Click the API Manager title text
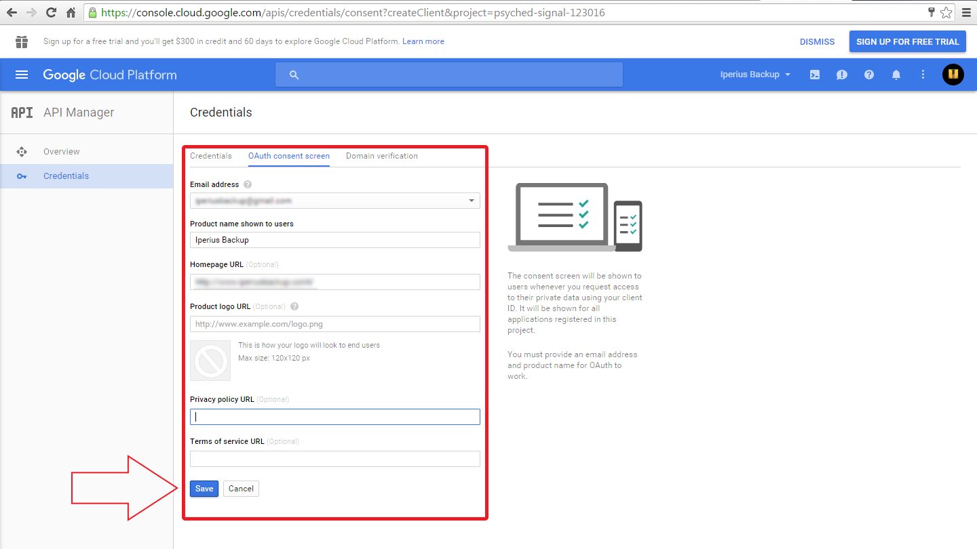Image resolution: width=977 pixels, height=549 pixels. point(79,113)
